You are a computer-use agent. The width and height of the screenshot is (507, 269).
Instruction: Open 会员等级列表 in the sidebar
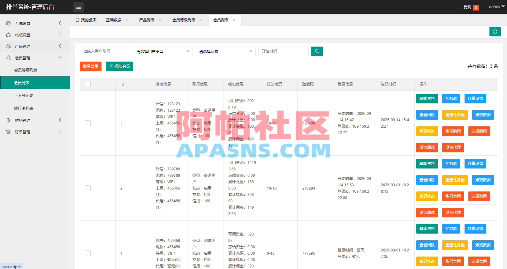(35, 70)
